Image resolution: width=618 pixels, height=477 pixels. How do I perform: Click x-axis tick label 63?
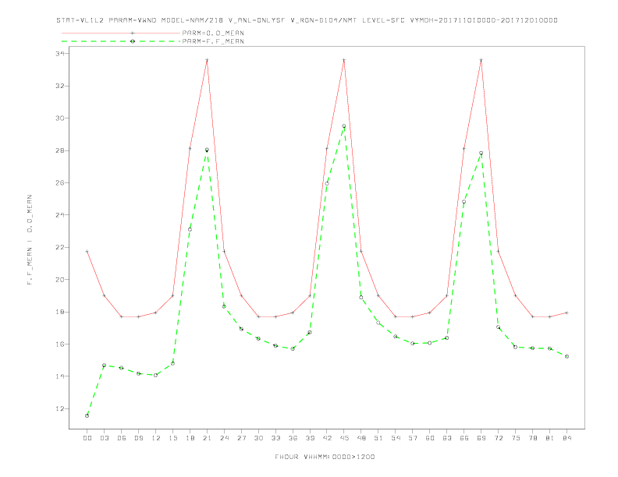[x=447, y=438]
